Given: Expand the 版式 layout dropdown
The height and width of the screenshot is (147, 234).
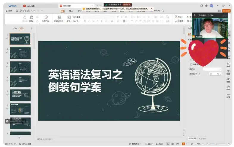Looking at the screenshot, I should coord(69,21).
